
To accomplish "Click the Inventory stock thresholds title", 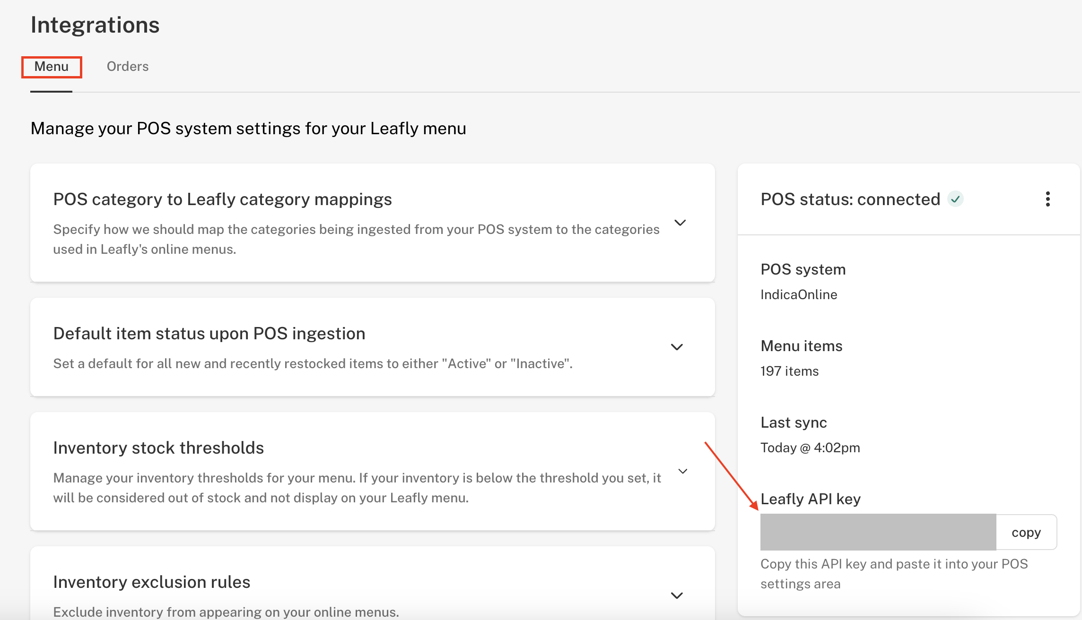I will click(x=158, y=448).
